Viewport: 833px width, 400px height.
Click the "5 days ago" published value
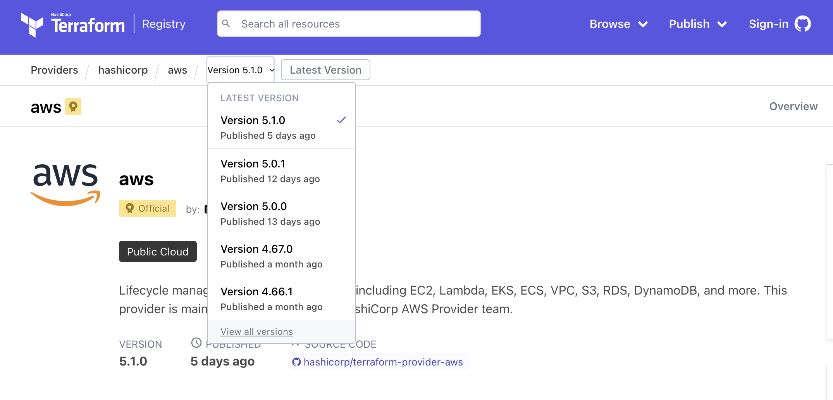[222, 361]
